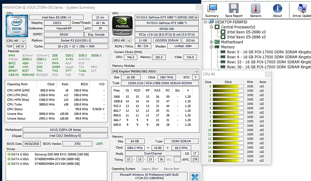
Task: Click the Cores/Threads 18 / 36 field
Action: pos(100,23)
